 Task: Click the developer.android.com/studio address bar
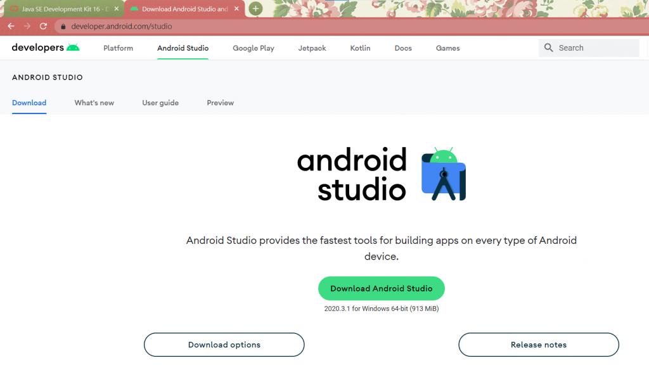(x=351, y=27)
